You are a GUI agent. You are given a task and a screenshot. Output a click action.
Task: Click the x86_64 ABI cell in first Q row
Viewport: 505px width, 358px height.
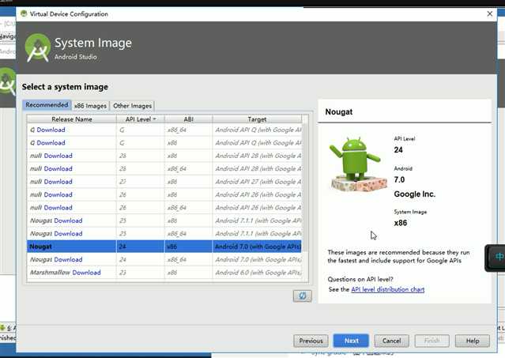(188, 130)
